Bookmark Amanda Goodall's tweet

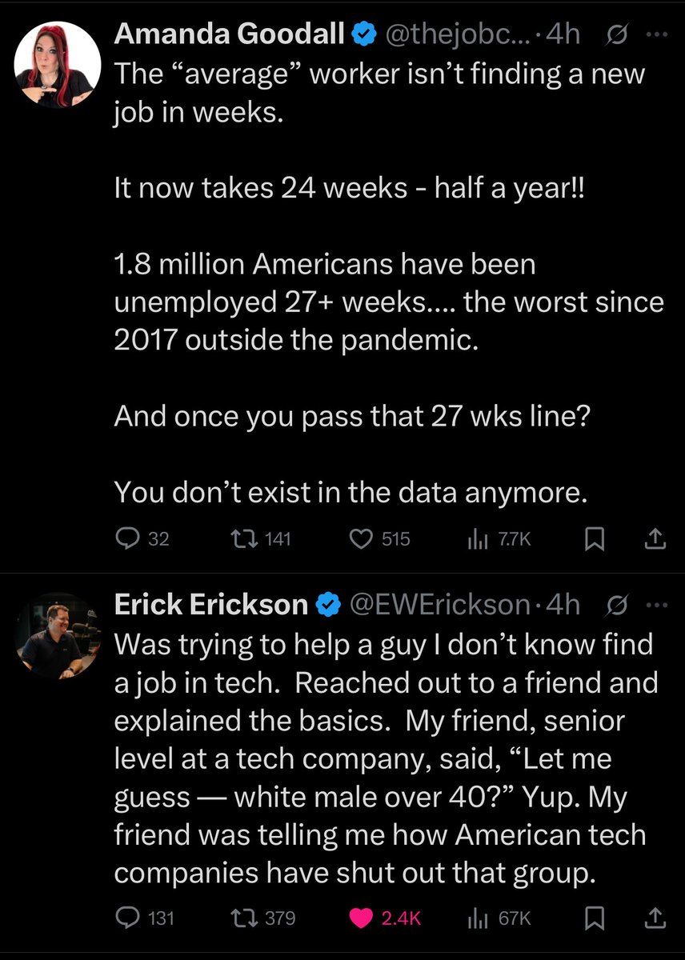point(594,540)
